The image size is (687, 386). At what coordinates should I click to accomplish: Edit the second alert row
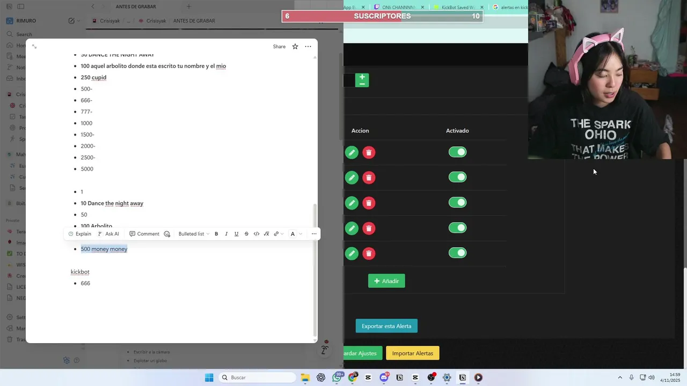tap(352, 178)
